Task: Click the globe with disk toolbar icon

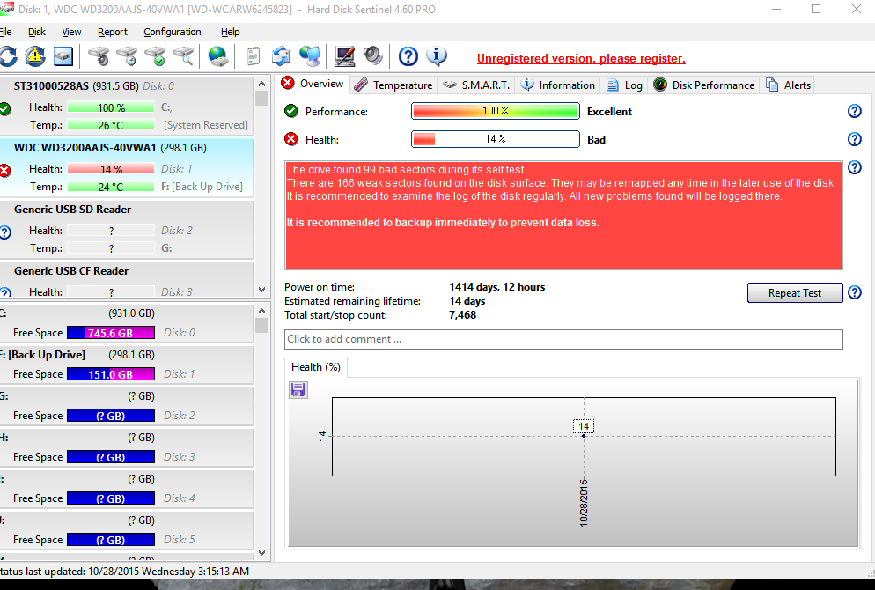Action: [217, 56]
